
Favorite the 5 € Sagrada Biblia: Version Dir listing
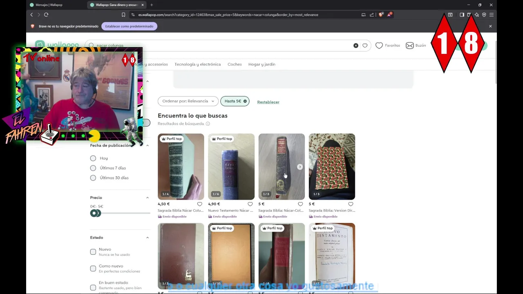click(351, 204)
